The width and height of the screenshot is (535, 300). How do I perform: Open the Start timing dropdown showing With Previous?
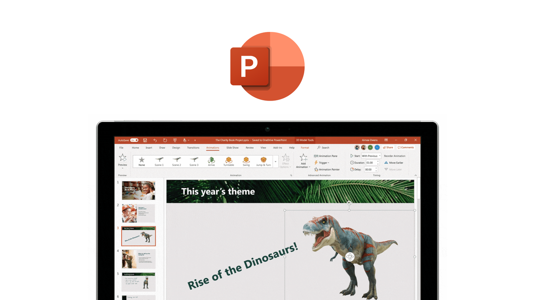[x=372, y=156]
